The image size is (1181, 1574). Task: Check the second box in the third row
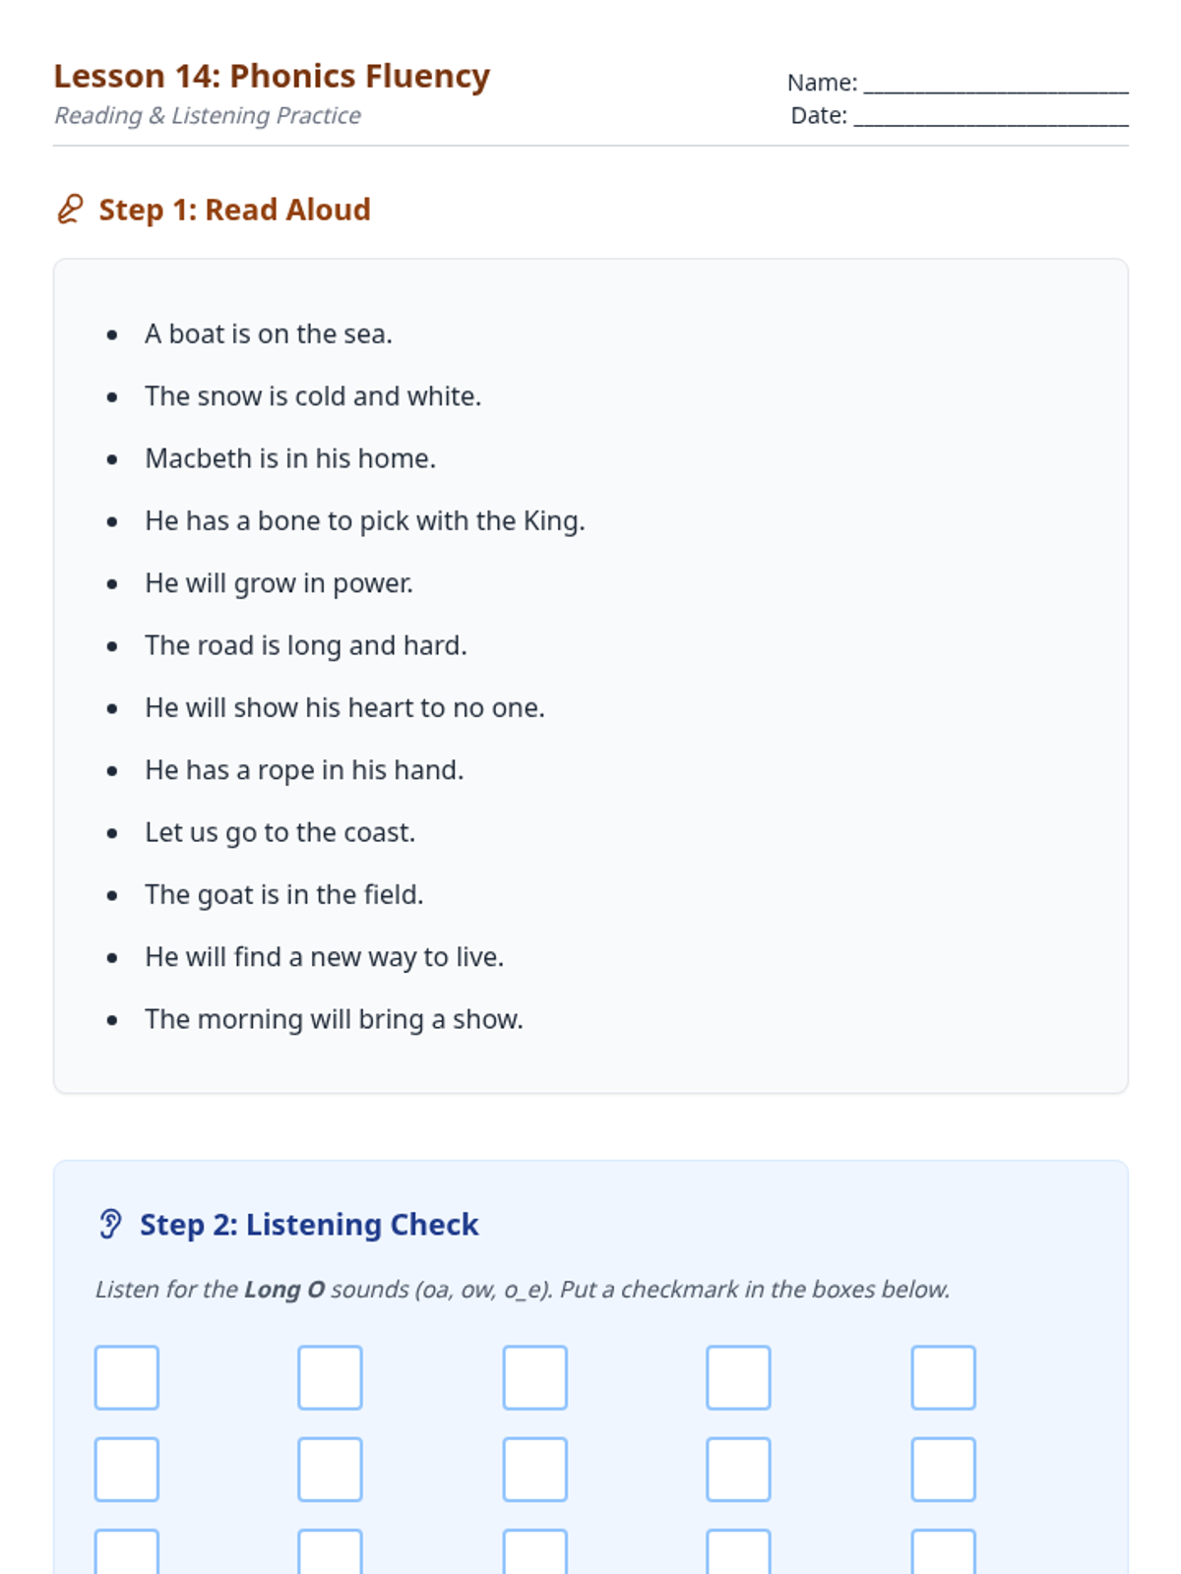tap(331, 1554)
